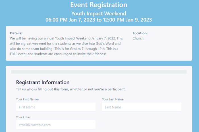
Task: Click the Registrant Information heading
Action: [x=43, y=82]
